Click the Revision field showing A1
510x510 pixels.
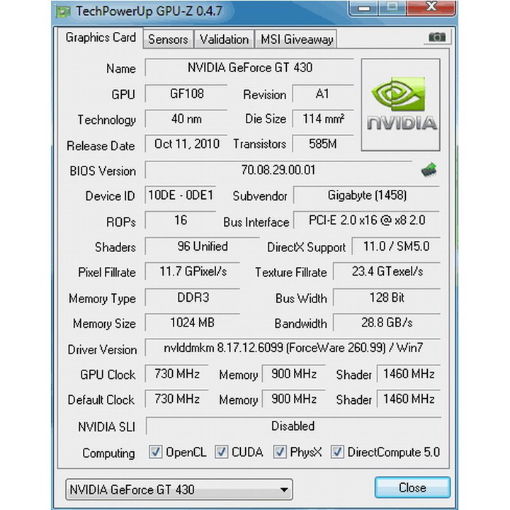pyautogui.click(x=323, y=93)
